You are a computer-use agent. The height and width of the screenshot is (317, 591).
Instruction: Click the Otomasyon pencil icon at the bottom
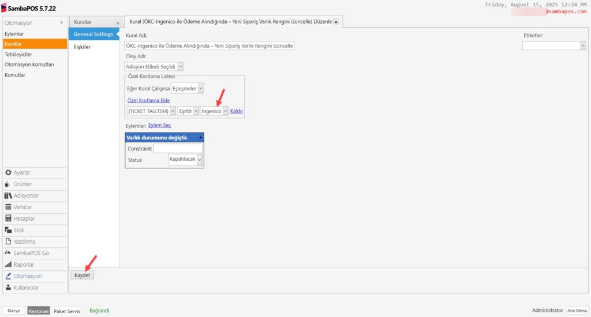coord(8,276)
